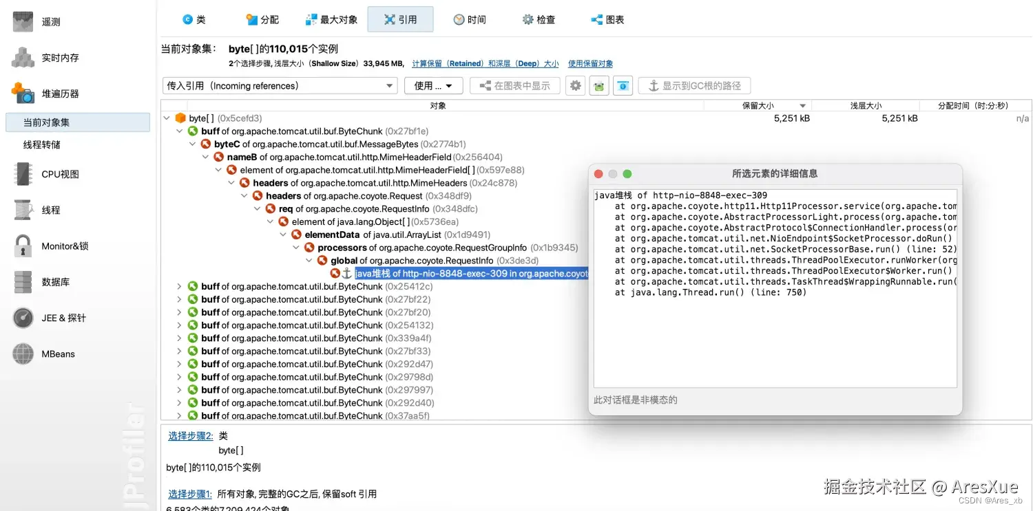Click the gear settings icon in toolbar
The height and width of the screenshot is (511, 1033).
(576, 86)
